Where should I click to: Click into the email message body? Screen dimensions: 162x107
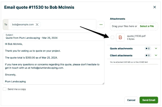click(x=54, y=63)
